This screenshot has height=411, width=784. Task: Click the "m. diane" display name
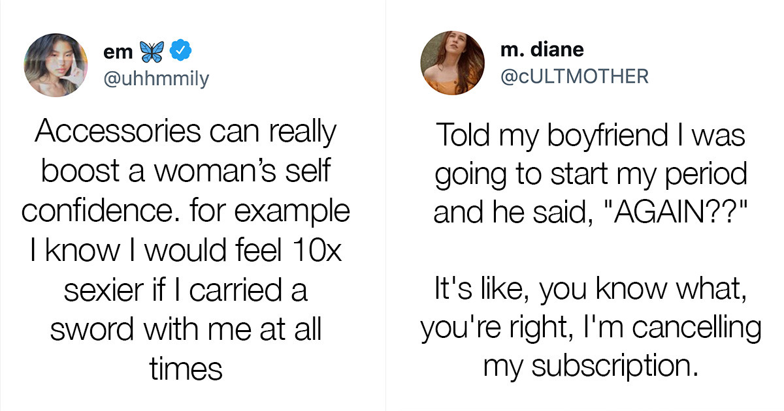coord(542,48)
